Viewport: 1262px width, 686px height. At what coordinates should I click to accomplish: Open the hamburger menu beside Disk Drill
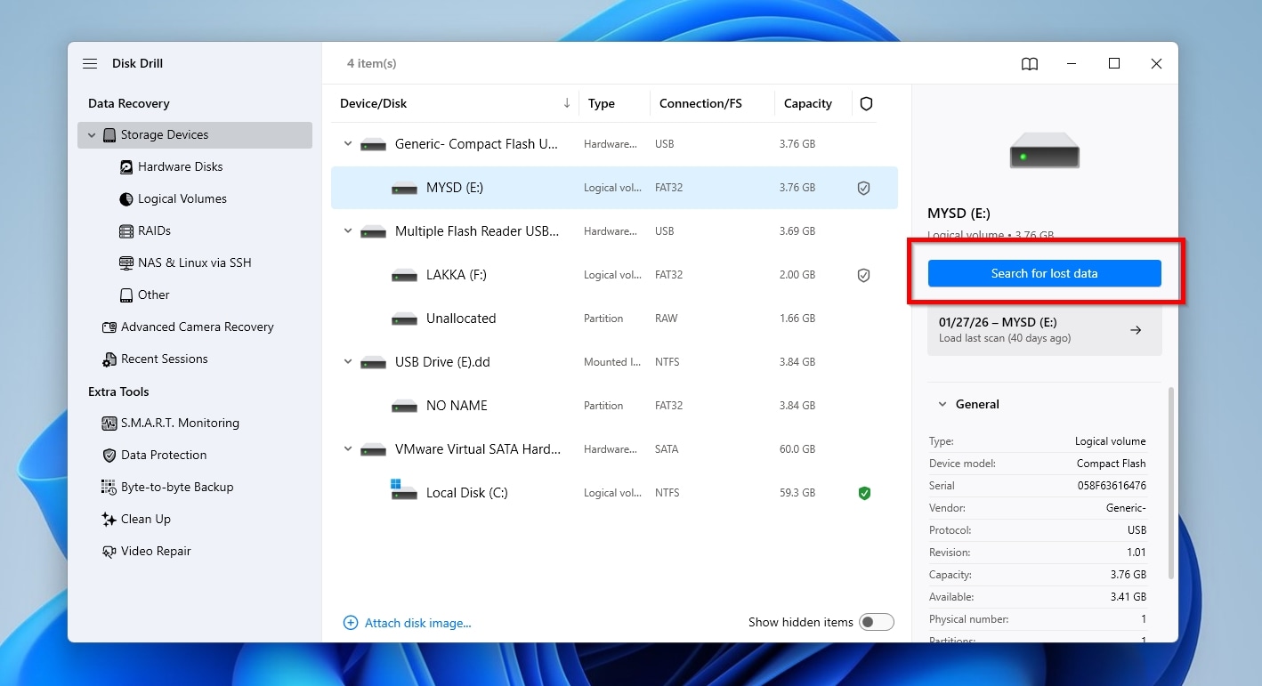pyautogui.click(x=90, y=64)
